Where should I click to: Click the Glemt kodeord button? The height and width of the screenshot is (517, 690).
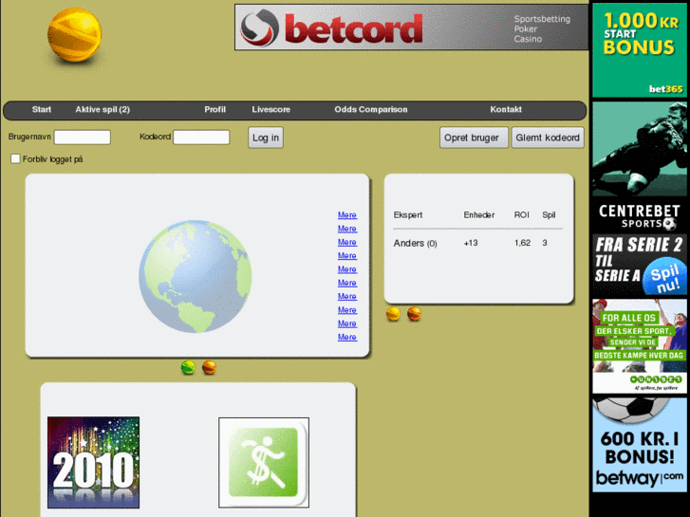pos(548,138)
